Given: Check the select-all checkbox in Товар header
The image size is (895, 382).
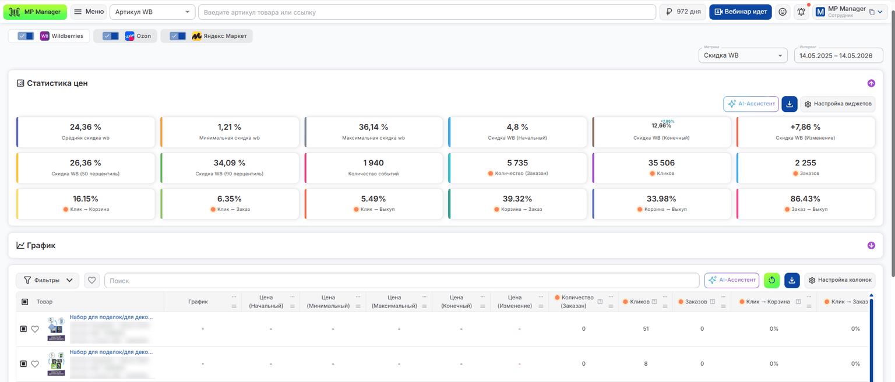Looking at the screenshot, I should click(24, 302).
